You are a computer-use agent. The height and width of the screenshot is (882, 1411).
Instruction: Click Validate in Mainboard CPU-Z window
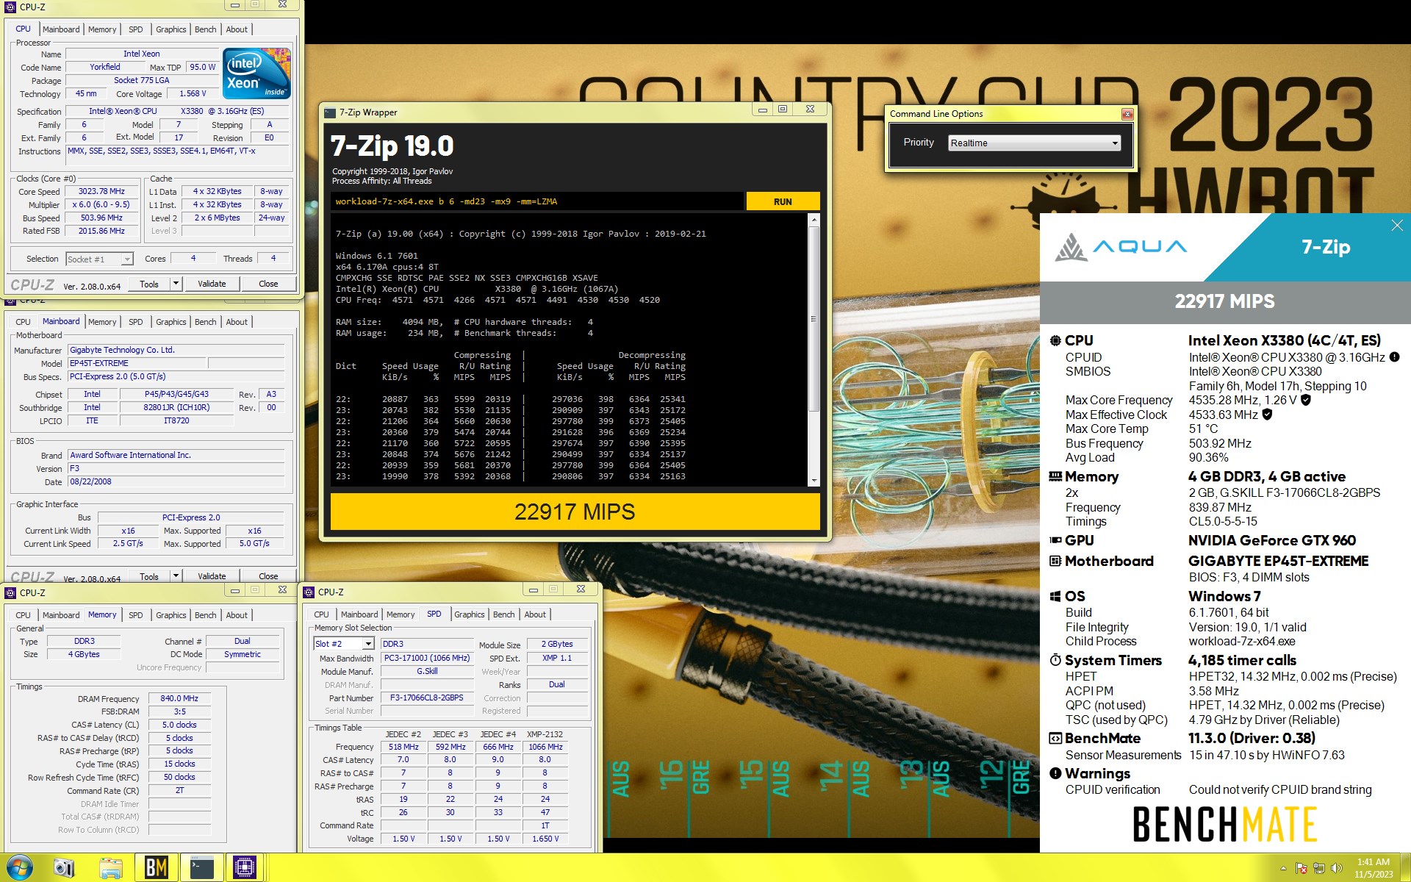pos(212,576)
